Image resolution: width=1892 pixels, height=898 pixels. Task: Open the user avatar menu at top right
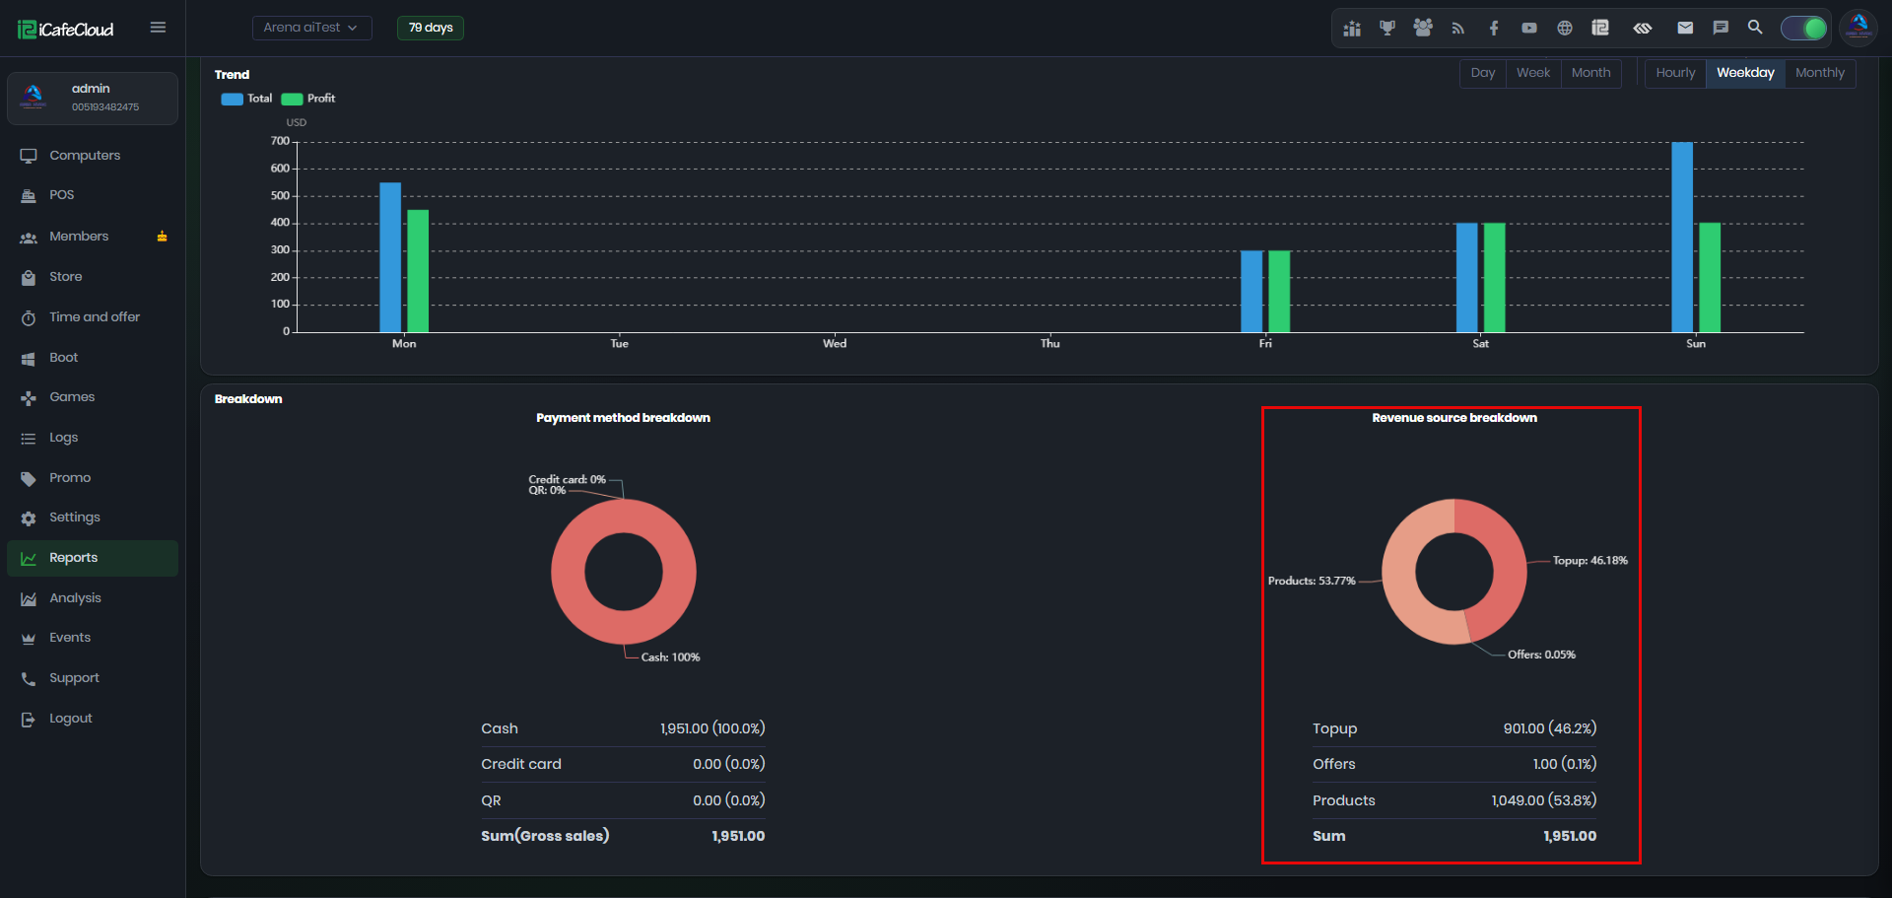tap(1858, 28)
